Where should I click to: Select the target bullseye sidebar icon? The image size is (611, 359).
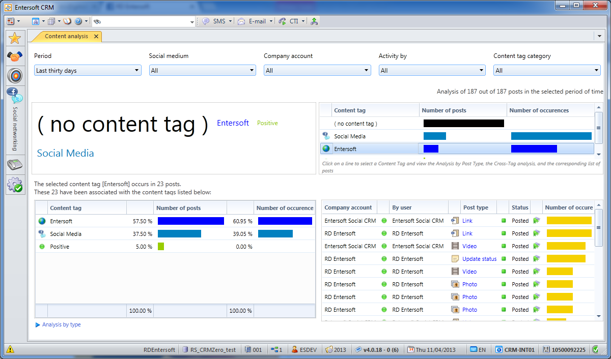pyautogui.click(x=15, y=76)
